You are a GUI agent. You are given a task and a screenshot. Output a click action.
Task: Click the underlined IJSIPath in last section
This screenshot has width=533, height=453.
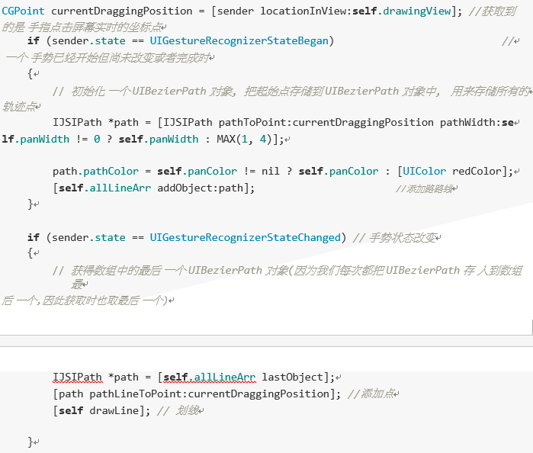[x=77, y=377]
